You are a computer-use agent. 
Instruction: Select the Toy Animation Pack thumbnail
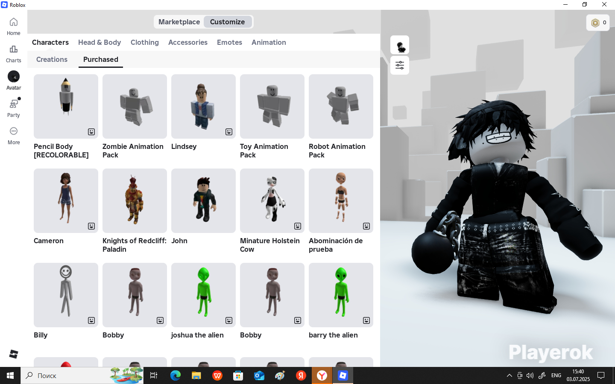point(272,106)
